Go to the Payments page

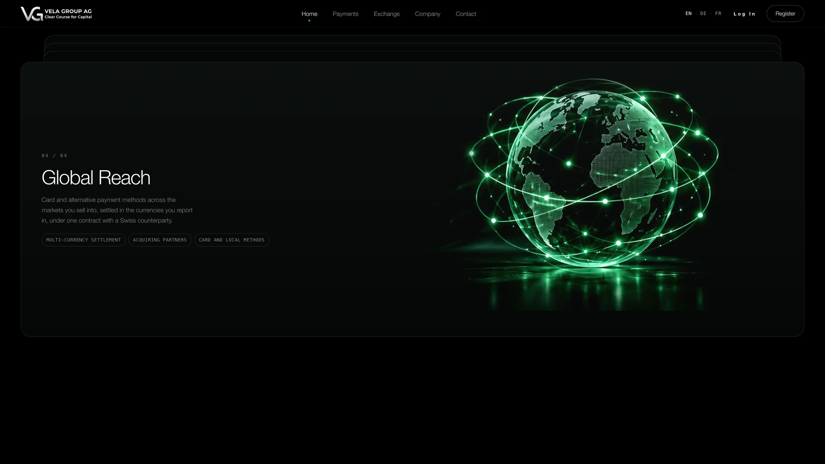pos(345,14)
